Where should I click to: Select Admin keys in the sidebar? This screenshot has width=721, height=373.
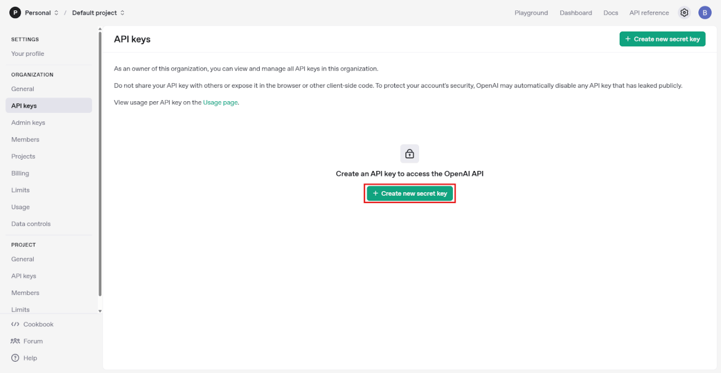coord(28,122)
